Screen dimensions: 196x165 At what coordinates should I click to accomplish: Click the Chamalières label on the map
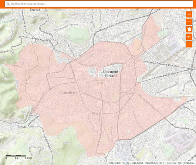tap(68, 93)
